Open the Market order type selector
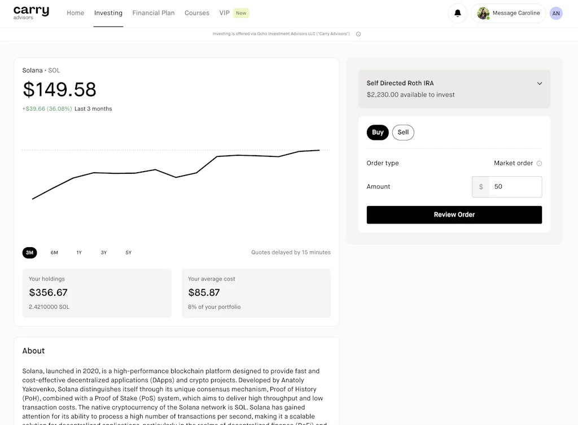The height and width of the screenshot is (425, 578). (x=513, y=163)
